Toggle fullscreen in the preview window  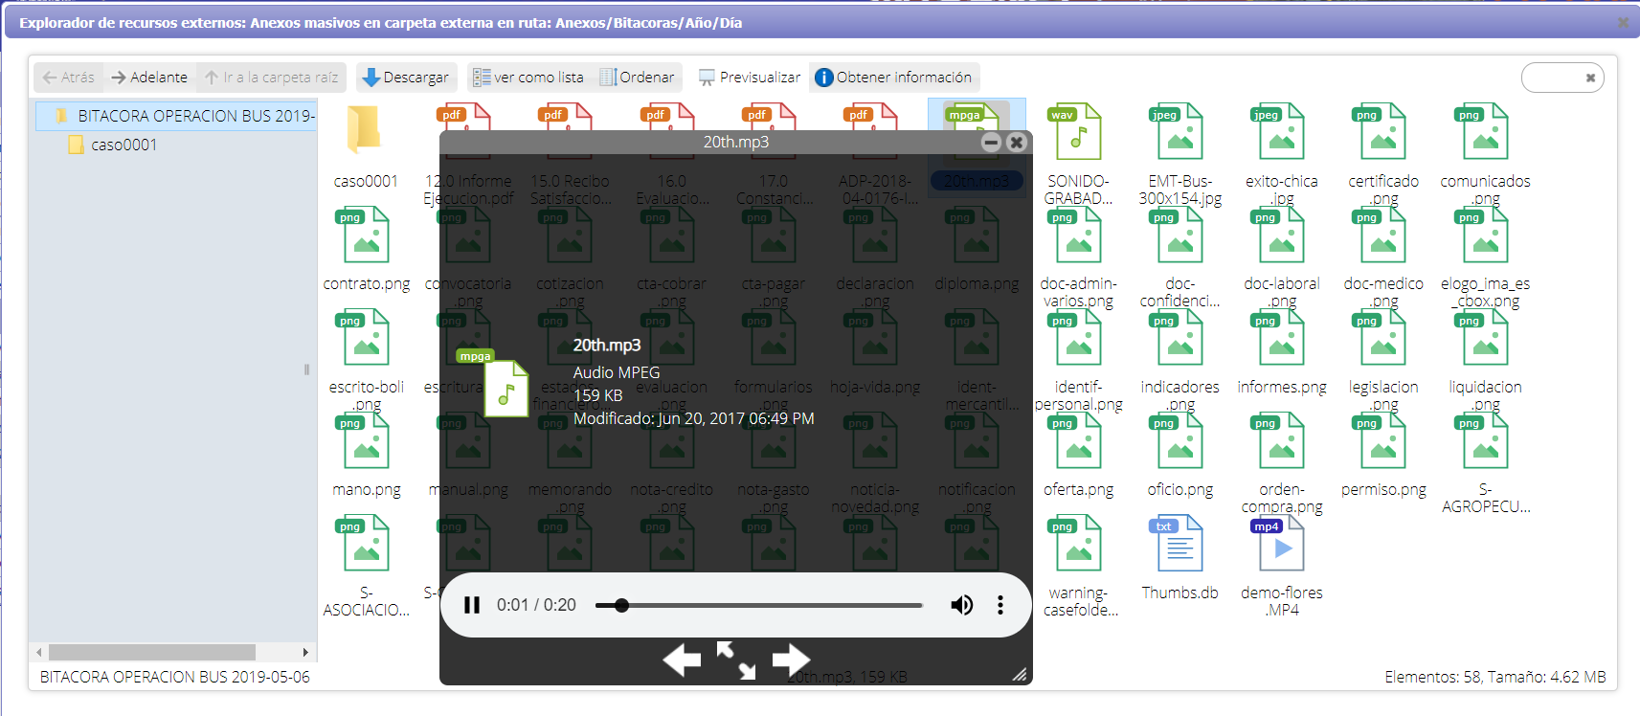[736, 660]
